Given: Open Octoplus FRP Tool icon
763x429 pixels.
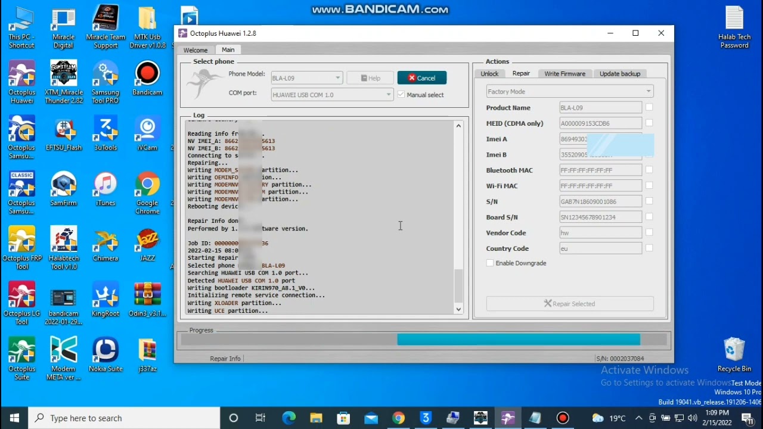Looking at the screenshot, I should (x=22, y=248).
